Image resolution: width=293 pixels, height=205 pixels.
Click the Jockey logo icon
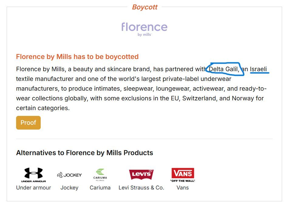tap(69, 175)
